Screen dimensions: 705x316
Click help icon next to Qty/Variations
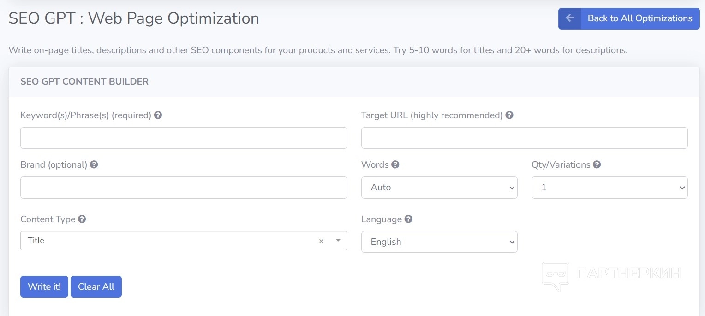597,164
